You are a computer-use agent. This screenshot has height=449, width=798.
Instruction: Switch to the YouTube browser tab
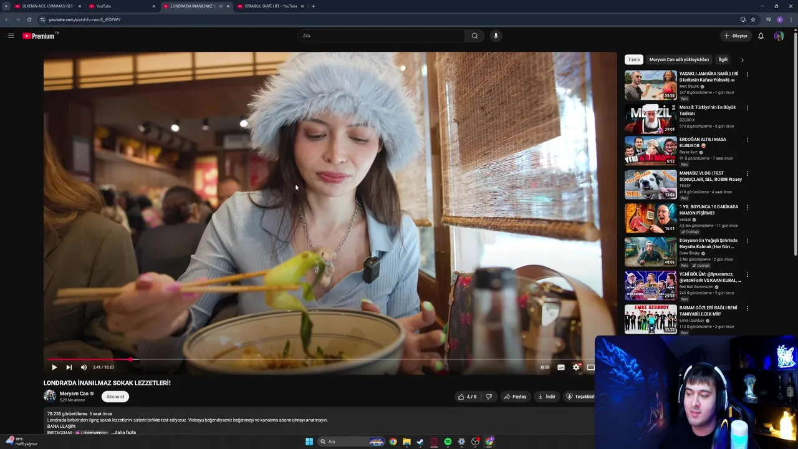[122, 6]
